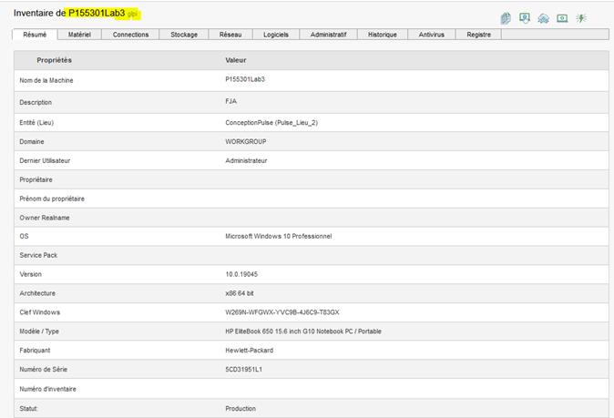This screenshot has height=418, width=614.
Task: Switch to the Antivirus tab
Action: point(433,35)
